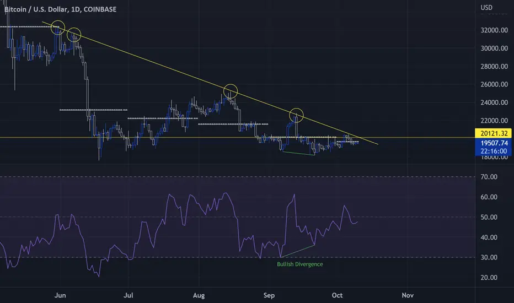514x303 pixels.
Task: Click the Oct label on time axis
Action: tap(337, 295)
